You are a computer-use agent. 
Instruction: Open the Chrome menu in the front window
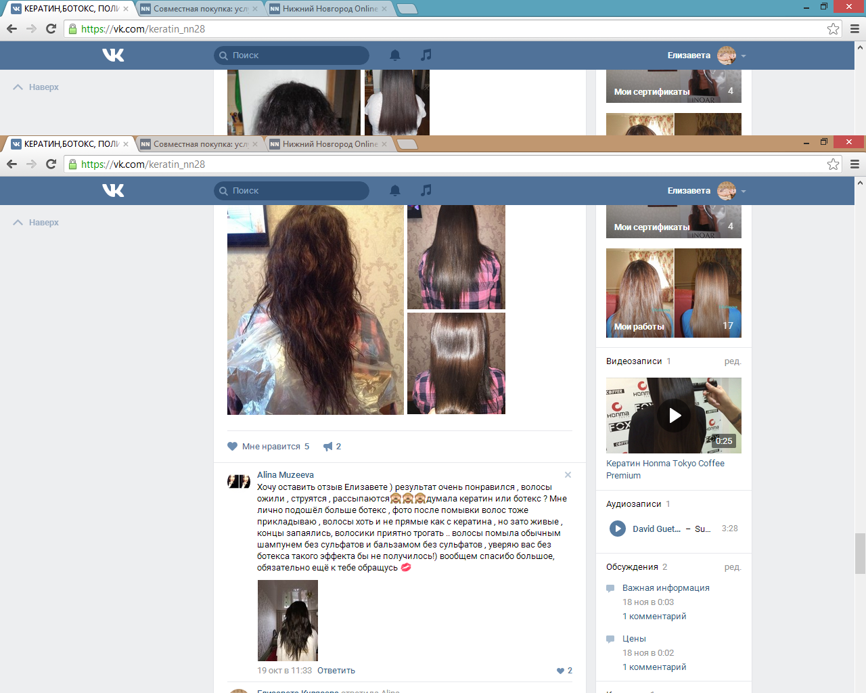click(x=854, y=164)
